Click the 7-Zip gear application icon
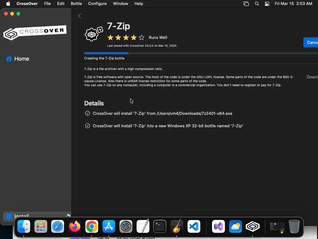Viewport: 318px width, 239px height. (x=94, y=34)
